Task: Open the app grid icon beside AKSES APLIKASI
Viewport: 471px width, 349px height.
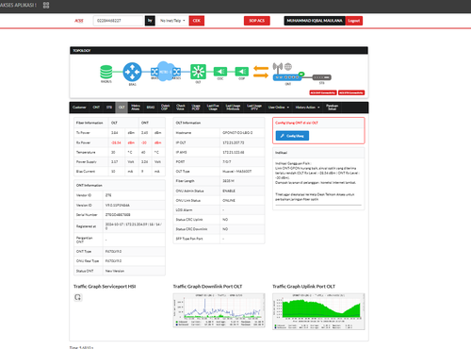Action: 46,5
